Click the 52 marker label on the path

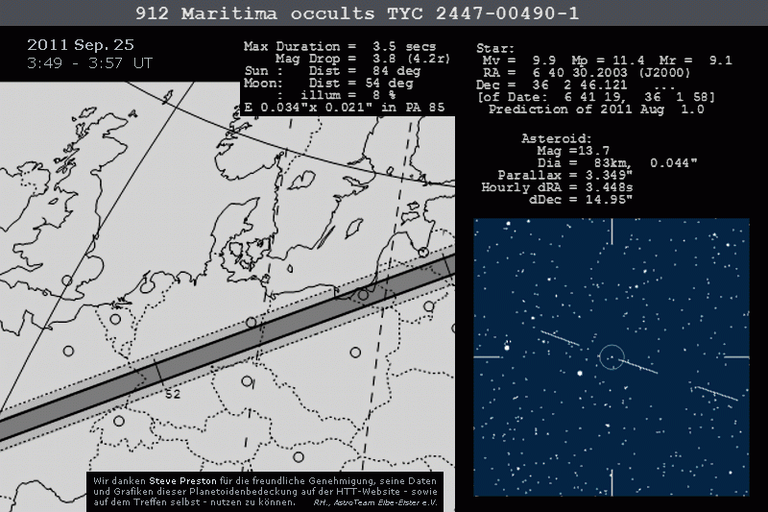[x=173, y=394]
